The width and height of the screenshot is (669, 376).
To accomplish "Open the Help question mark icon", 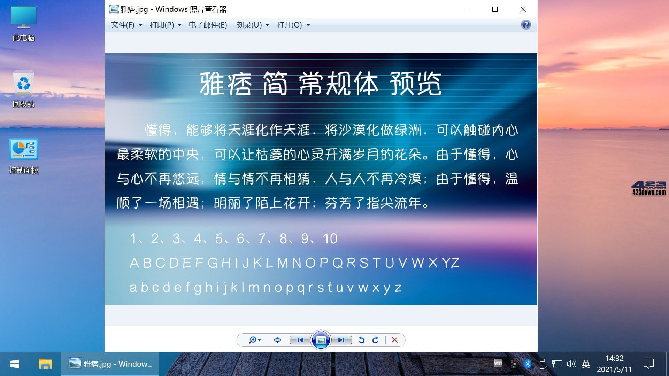I will 525,25.
